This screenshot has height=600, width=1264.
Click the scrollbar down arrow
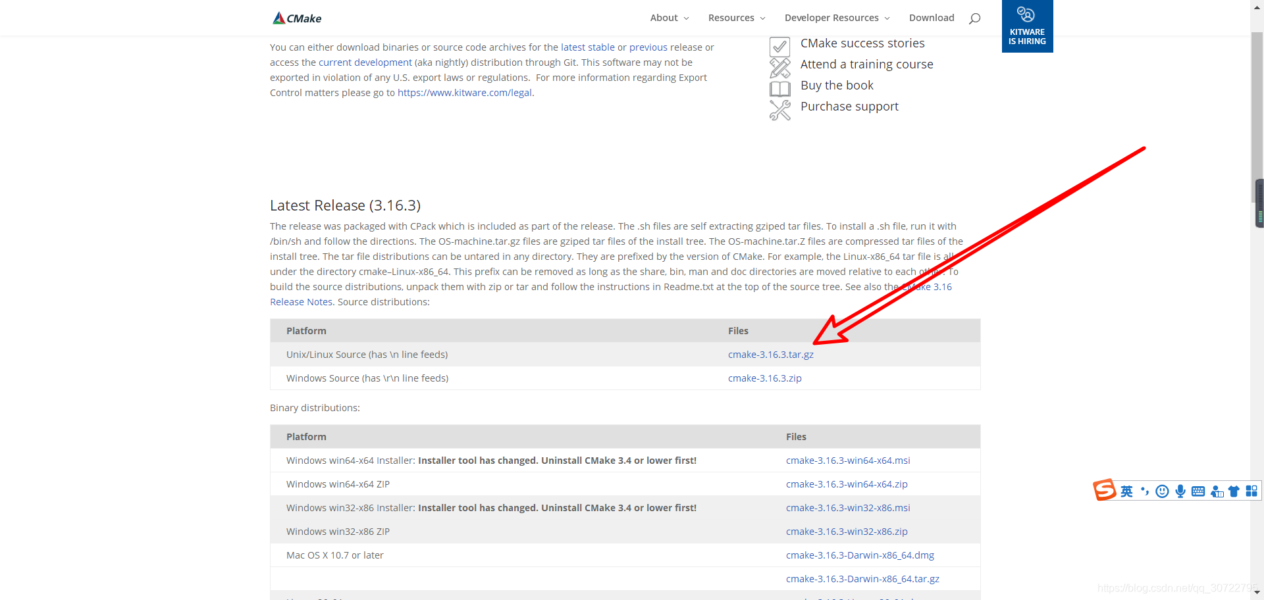1257,593
